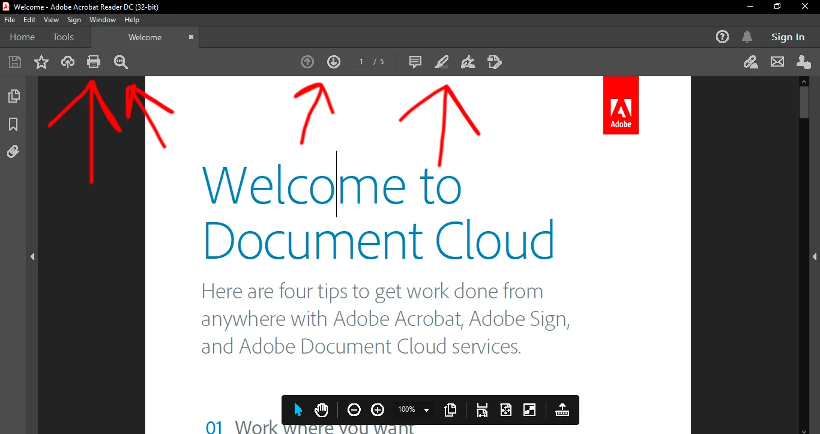Click the paragraph starting 'Here are four tips'
Screen dimensions: 820x434
[x=385, y=319]
